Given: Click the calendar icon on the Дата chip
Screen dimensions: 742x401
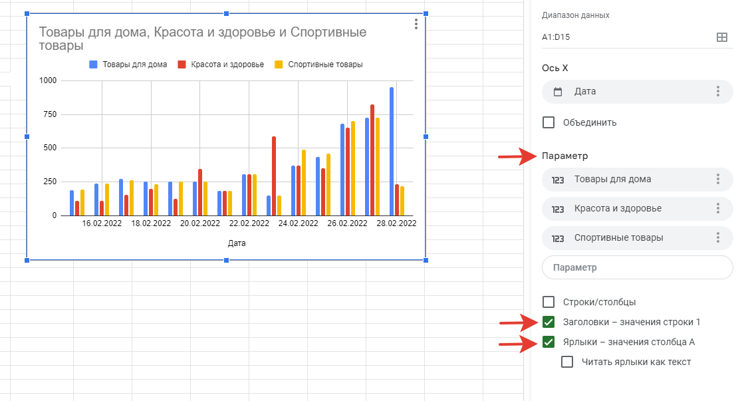Looking at the screenshot, I should click(x=558, y=92).
